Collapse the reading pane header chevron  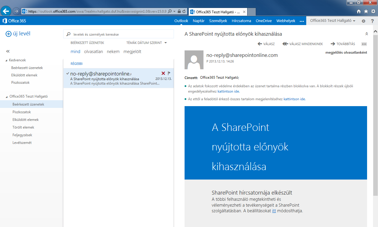(x=366, y=34)
